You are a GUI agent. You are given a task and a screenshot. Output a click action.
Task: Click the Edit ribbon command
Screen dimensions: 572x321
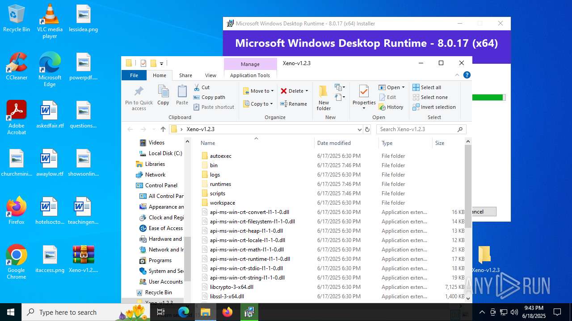coord(387,97)
